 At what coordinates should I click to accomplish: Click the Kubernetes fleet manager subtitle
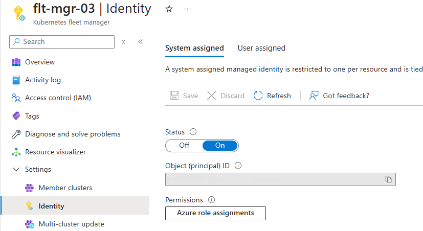tap(72, 22)
